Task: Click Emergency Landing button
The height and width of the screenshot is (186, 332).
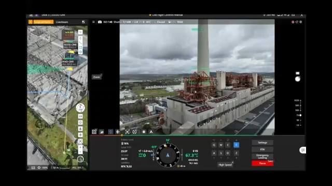Action: [262, 156]
